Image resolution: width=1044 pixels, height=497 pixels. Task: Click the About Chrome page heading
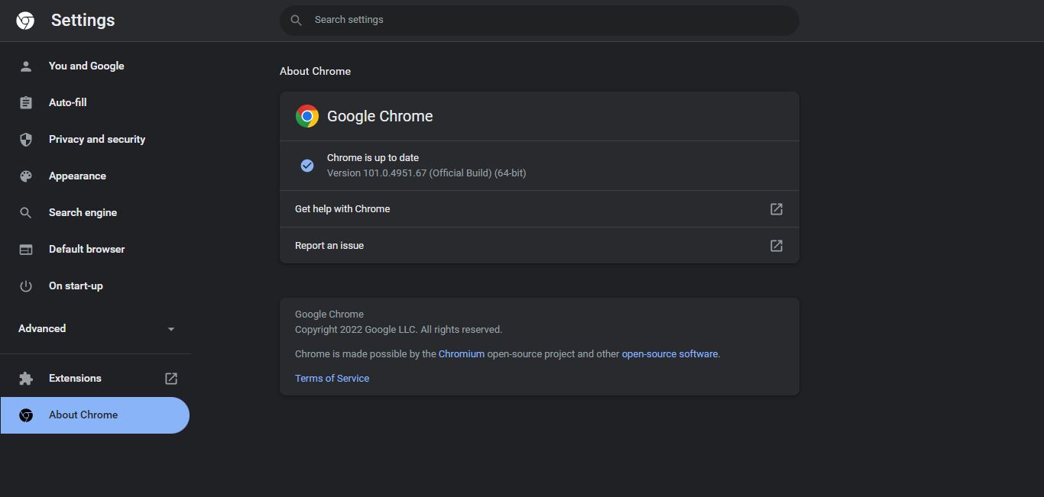pos(315,72)
